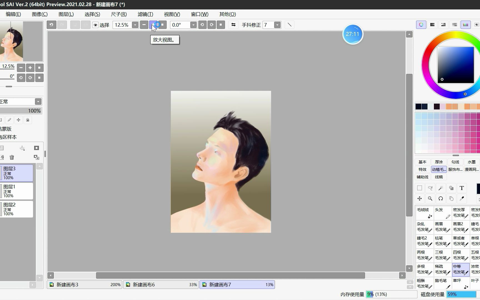The width and height of the screenshot is (480, 300).
Task: Flip the view horizontally
Action: (233, 25)
